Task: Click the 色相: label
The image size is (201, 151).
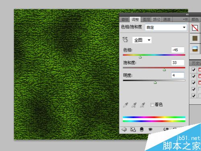Action: (x=128, y=50)
